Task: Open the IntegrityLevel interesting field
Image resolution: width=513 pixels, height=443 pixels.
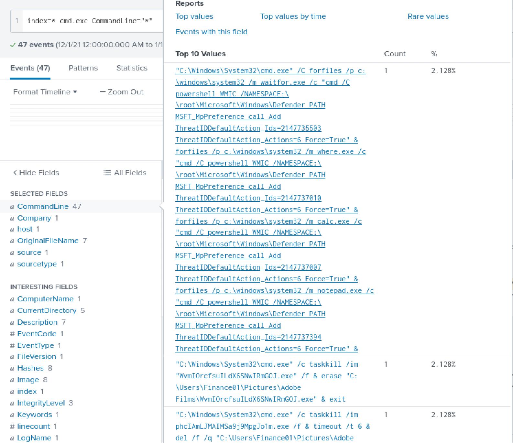Action: pos(41,403)
